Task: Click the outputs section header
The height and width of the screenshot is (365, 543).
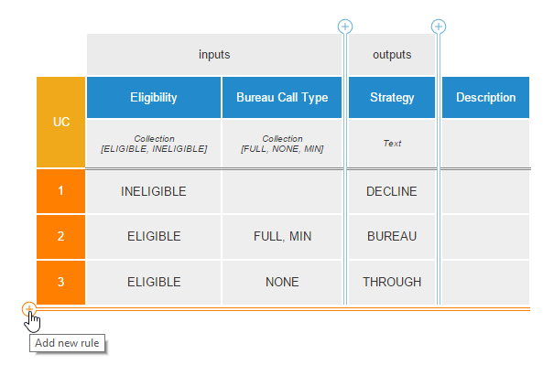Action: (x=392, y=55)
